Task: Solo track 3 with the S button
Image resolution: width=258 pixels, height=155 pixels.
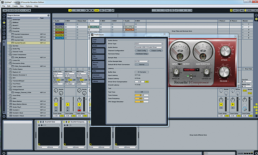Action: click(79, 108)
